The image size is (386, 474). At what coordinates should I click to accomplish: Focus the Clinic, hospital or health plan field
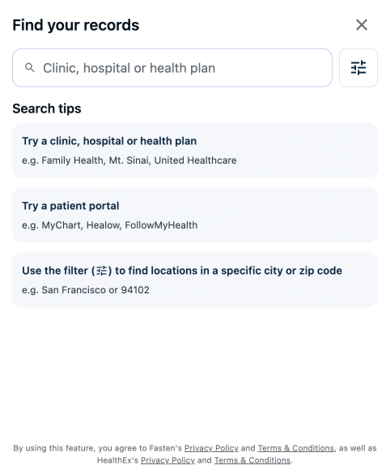coord(172,68)
